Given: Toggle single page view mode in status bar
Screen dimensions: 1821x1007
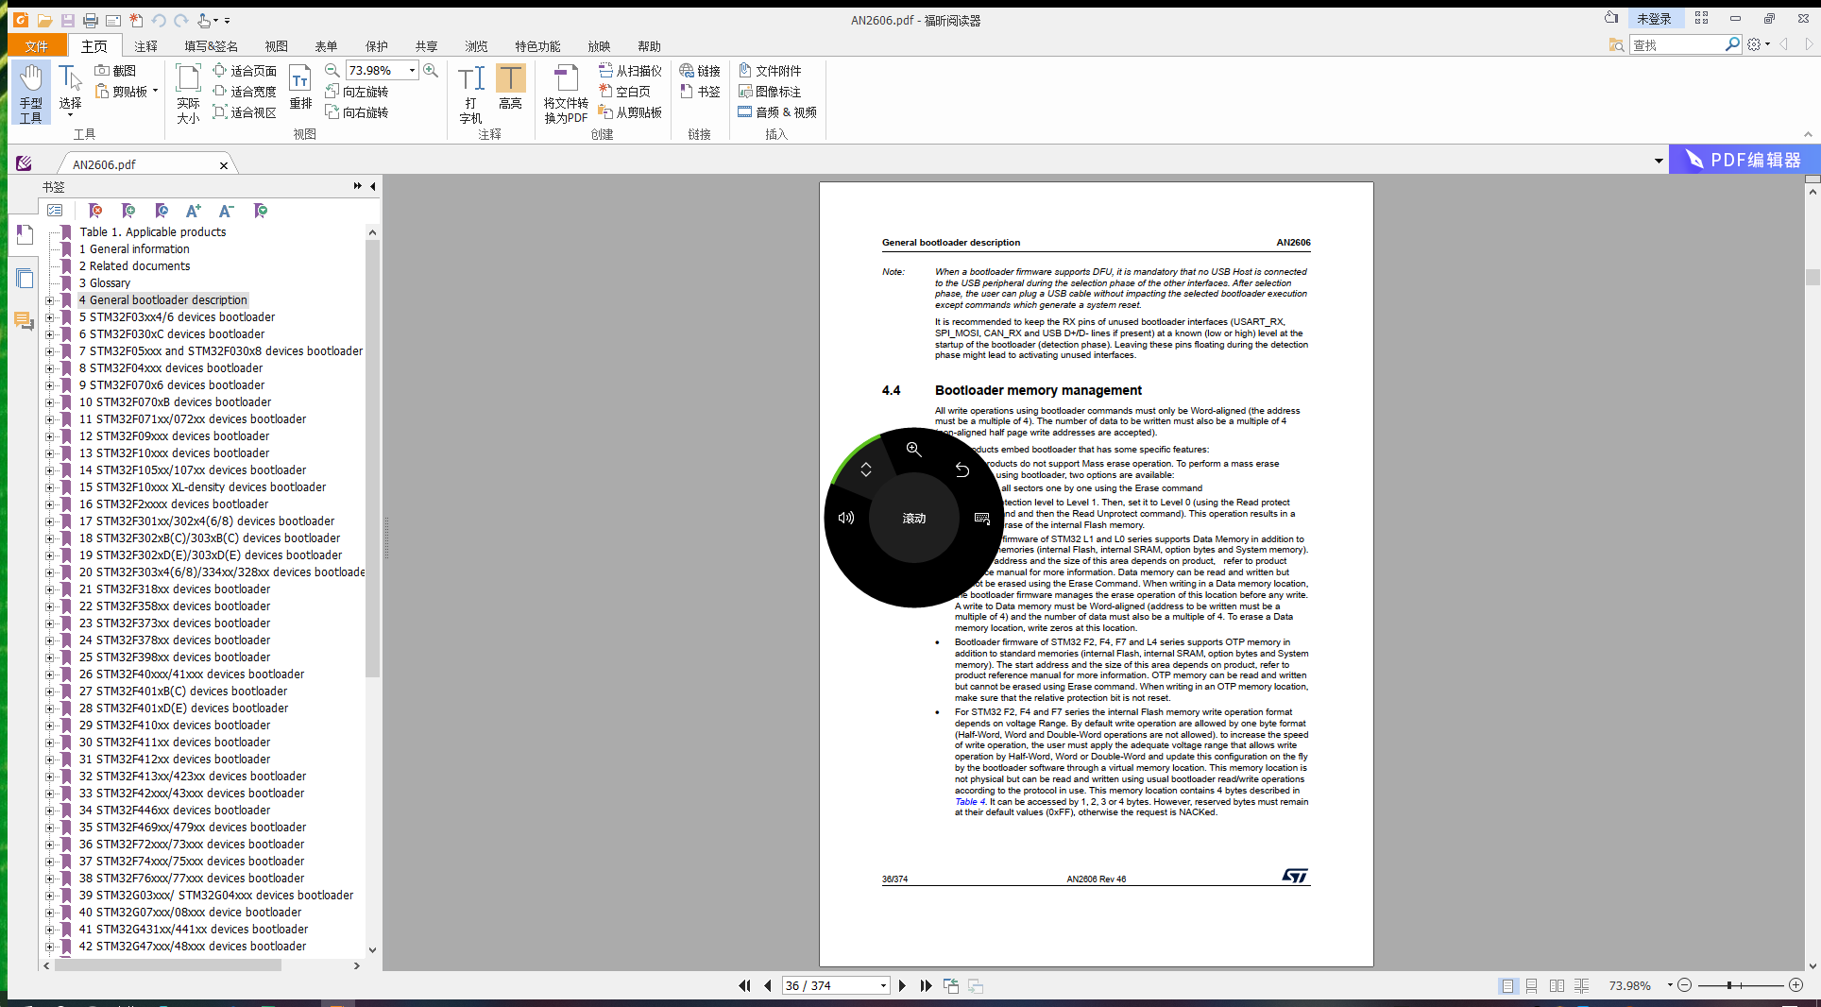Looking at the screenshot, I should click(1507, 985).
